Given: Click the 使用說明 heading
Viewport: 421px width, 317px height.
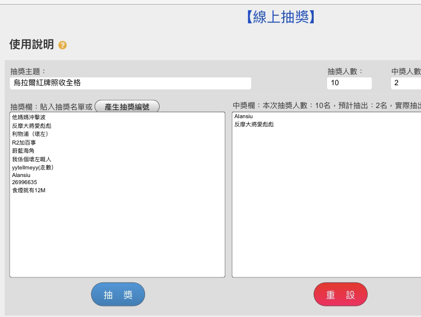Looking at the screenshot, I should click(32, 45).
